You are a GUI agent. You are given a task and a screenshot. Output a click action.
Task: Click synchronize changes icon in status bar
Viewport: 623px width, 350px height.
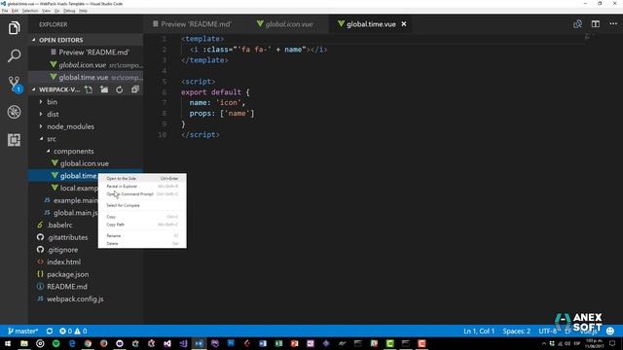click(50, 331)
